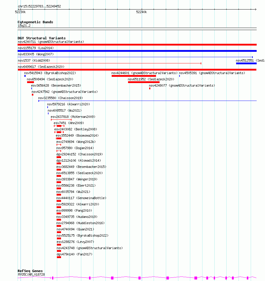Click the dgv479n140 (Fan2017) label
Image resolution: width=265 pixels, height=281 pixels.
(x=75, y=255)
